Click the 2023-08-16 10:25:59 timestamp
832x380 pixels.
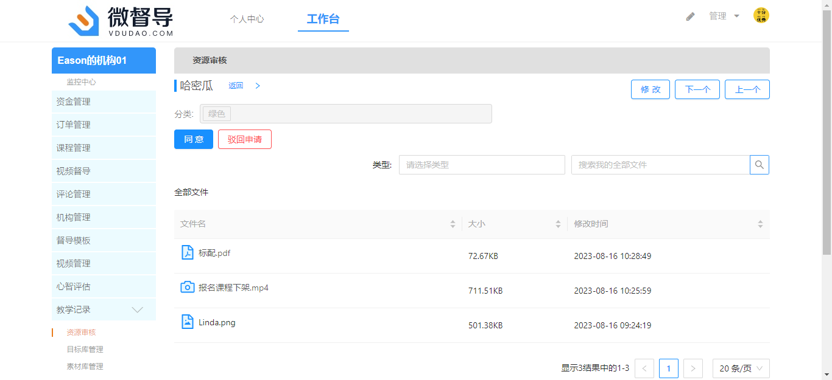(613, 291)
